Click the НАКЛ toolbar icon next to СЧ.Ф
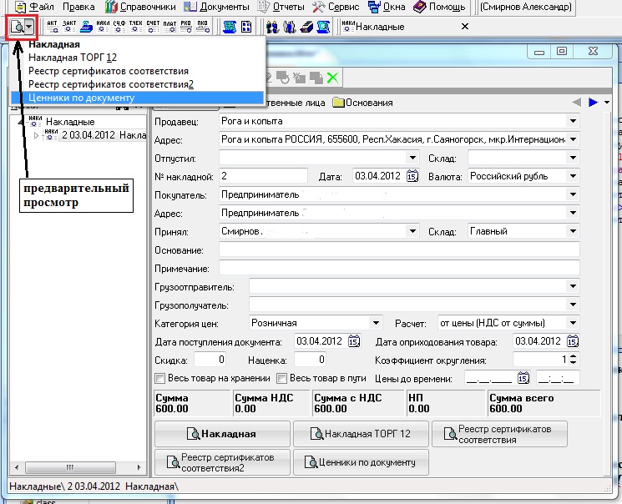The image size is (622, 504). 103,27
